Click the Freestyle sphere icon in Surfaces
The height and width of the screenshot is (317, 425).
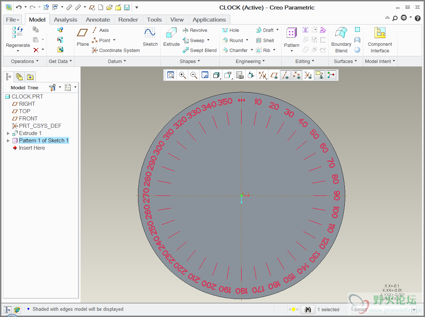[358, 50]
